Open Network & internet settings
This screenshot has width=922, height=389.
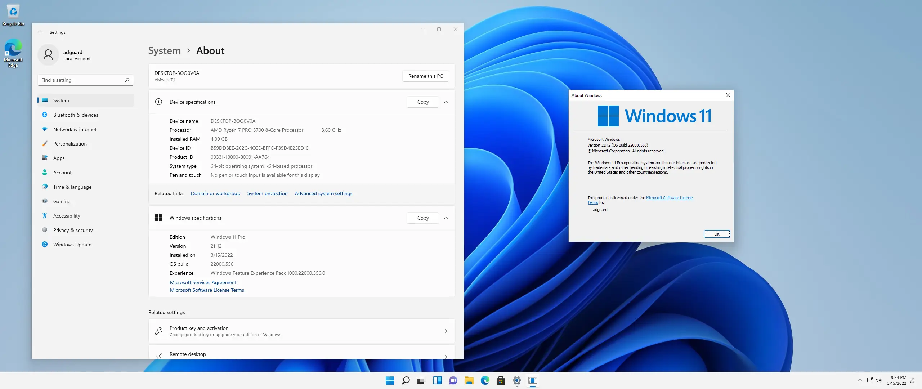point(75,129)
